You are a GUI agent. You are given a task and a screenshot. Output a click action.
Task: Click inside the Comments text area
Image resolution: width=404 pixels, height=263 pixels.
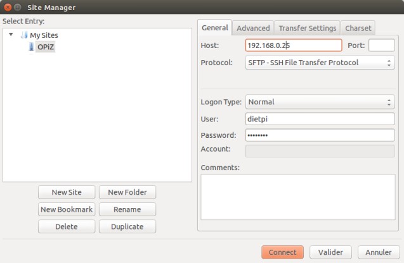coord(297,196)
